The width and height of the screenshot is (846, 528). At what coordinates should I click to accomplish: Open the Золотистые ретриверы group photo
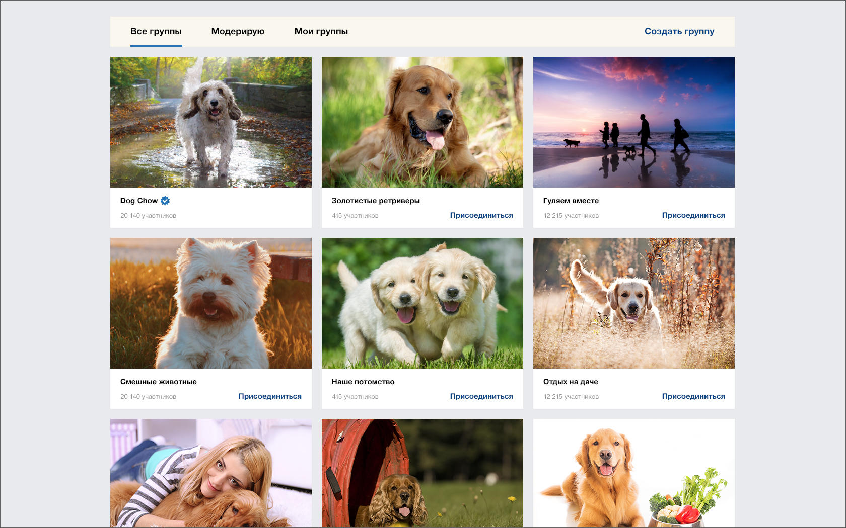(422, 122)
